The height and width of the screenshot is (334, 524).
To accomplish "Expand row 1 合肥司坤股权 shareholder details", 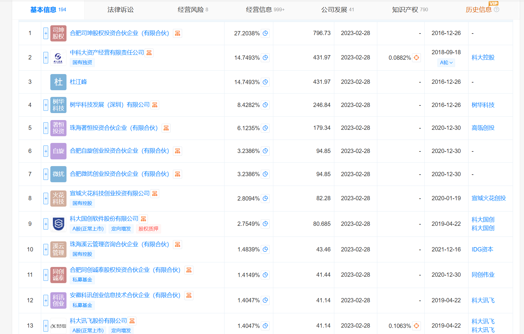I will [46, 33].
